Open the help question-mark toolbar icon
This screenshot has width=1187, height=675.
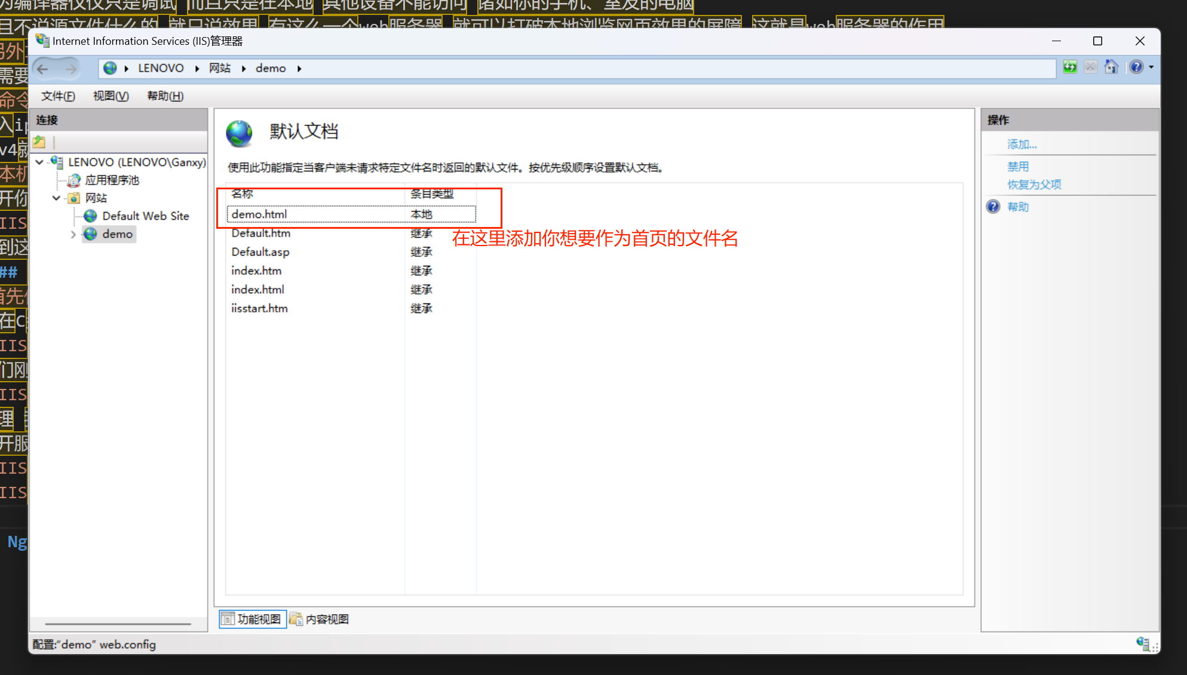[x=1136, y=67]
